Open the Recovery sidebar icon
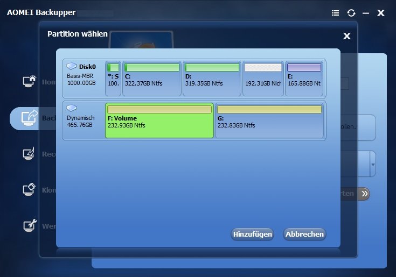This screenshot has width=396, height=277. click(29, 153)
